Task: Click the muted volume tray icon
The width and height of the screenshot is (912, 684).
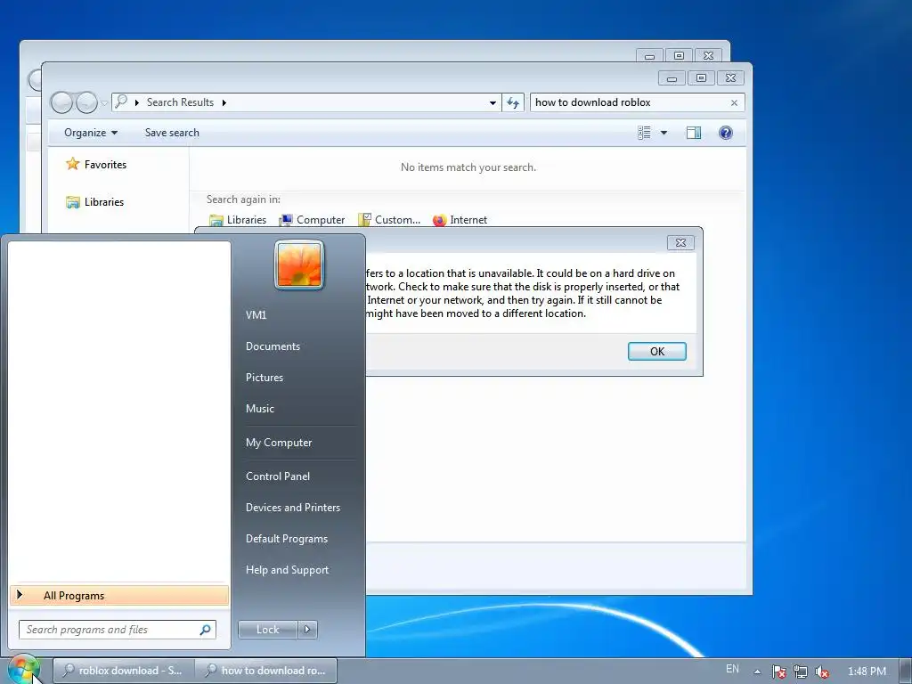Action: [822, 672]
